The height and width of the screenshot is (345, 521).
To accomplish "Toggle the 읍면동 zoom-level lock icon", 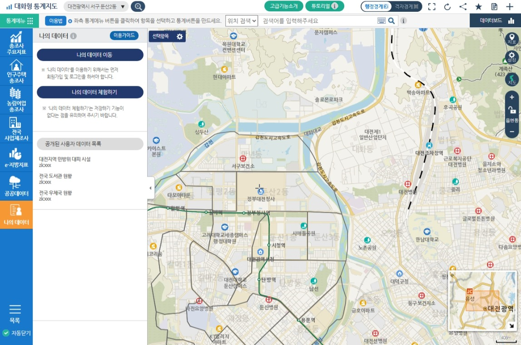I will [x=512, y=110].
